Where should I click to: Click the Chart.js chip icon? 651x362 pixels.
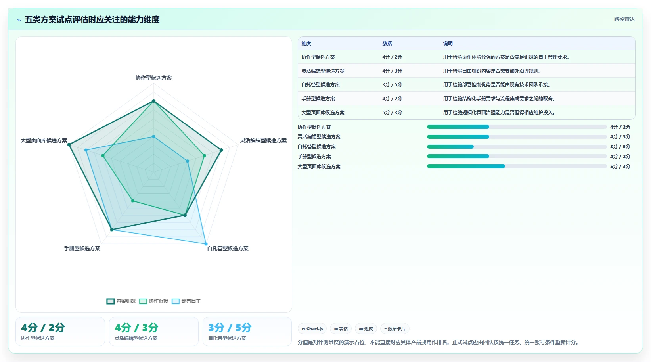[x=303, y=329]
